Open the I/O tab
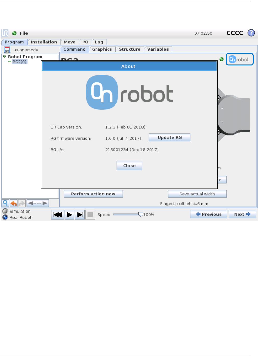Image resolution: width=258 pixels, height=356 pixels. [85, 42]
